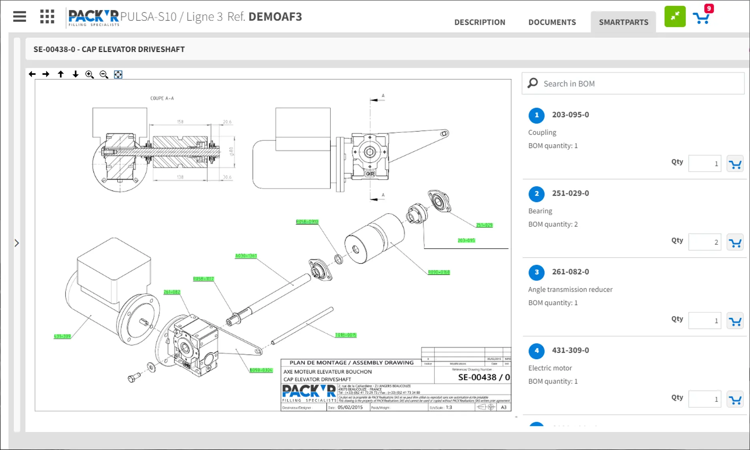Select part label 261-082 in the drawing

coord(172,292)
